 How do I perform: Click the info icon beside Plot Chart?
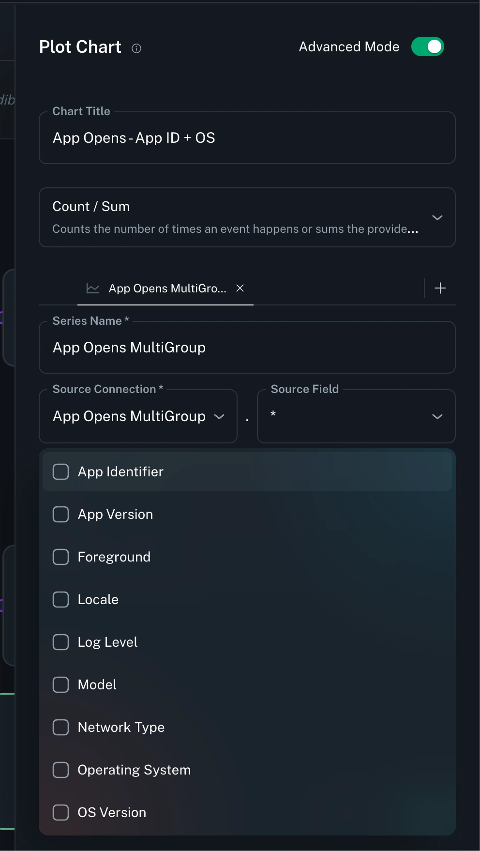point(136,48)
